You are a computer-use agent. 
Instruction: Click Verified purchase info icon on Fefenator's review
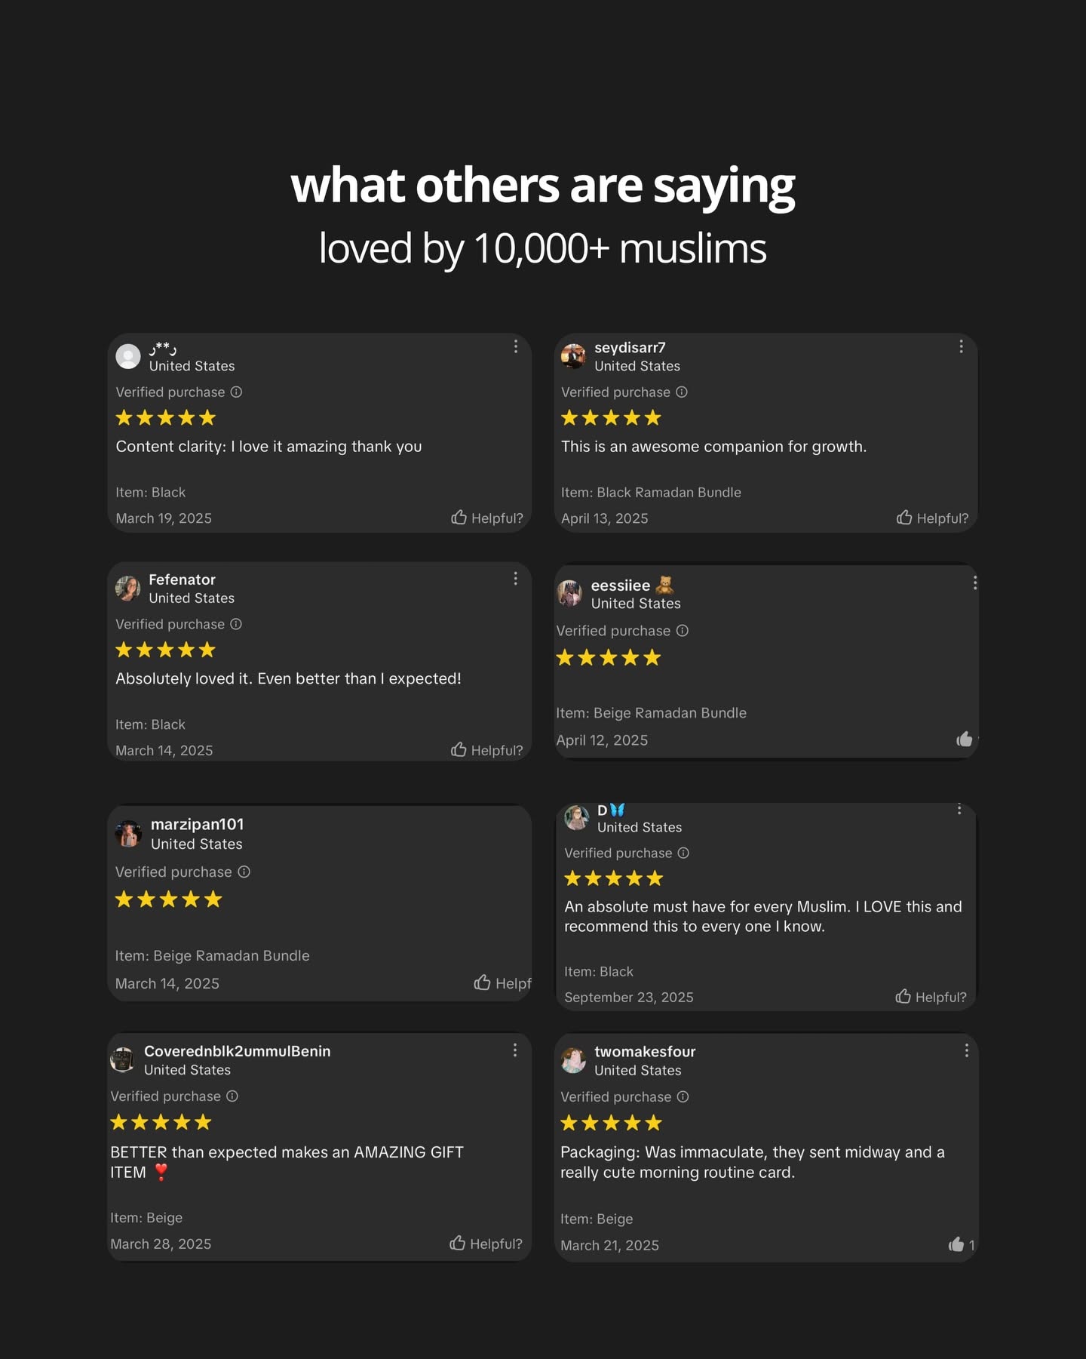click(236, 624)
